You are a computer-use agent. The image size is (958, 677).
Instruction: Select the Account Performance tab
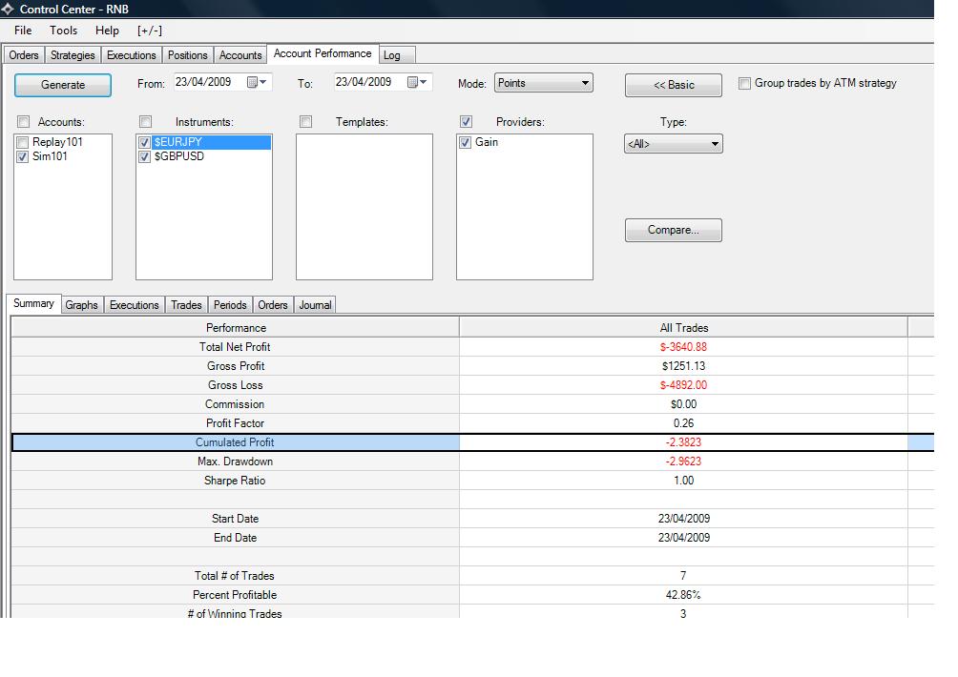pyautogui.click(x=323, y=53)
